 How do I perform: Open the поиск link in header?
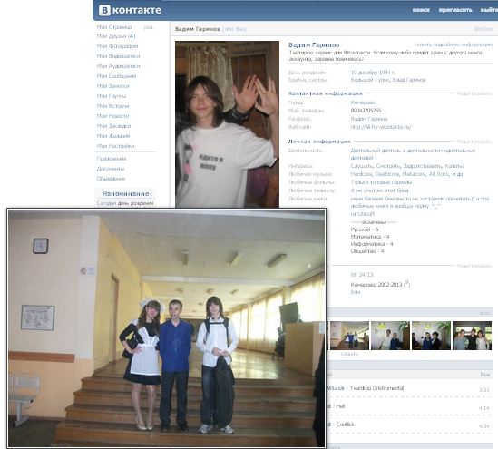pos(421,10)
